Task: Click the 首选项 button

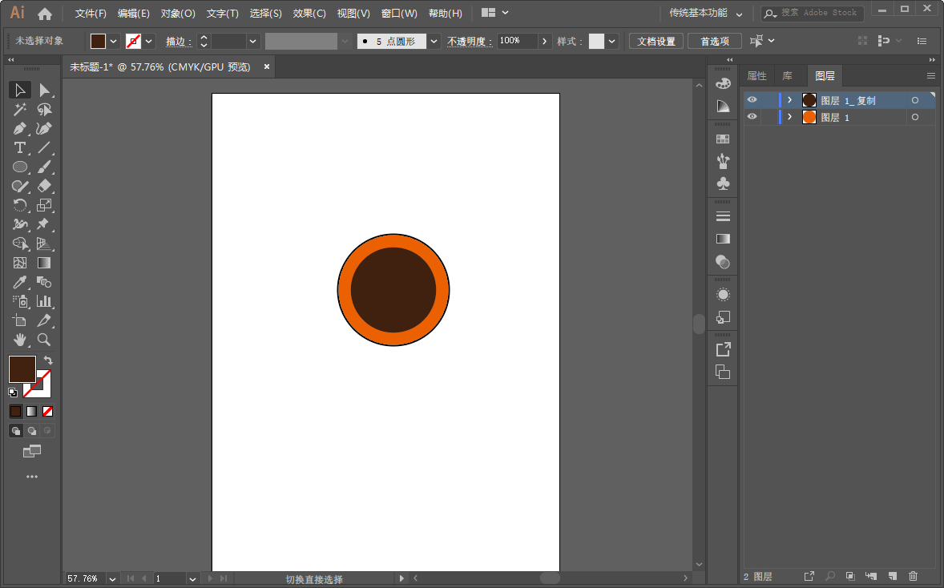Action: [x=714, y=41]
